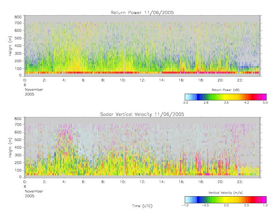Click "800" height tick on Return Power plot
Image resolution: width=280 pixels, height=216 pixels.
(18, 17)
